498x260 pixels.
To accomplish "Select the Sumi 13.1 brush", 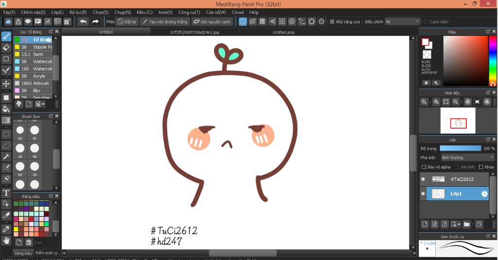I will [x=33, y=54].
